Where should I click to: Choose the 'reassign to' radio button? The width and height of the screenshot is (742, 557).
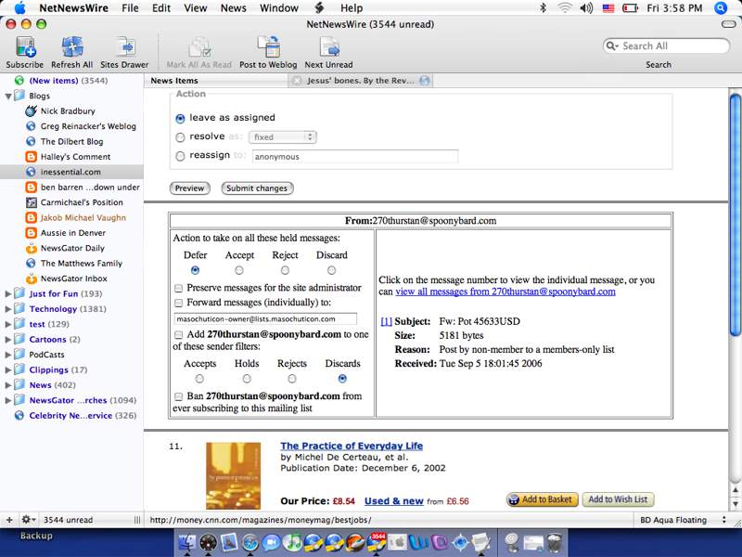[x=180, y=156]
